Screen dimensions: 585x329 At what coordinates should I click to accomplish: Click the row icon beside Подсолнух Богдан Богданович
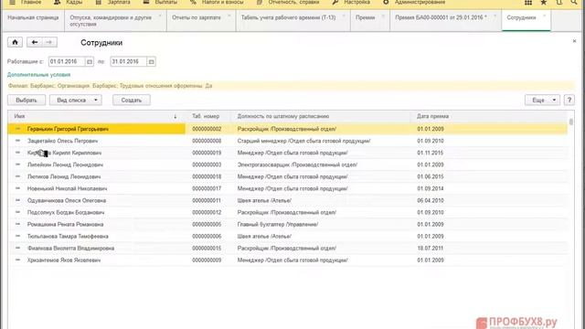17,212
